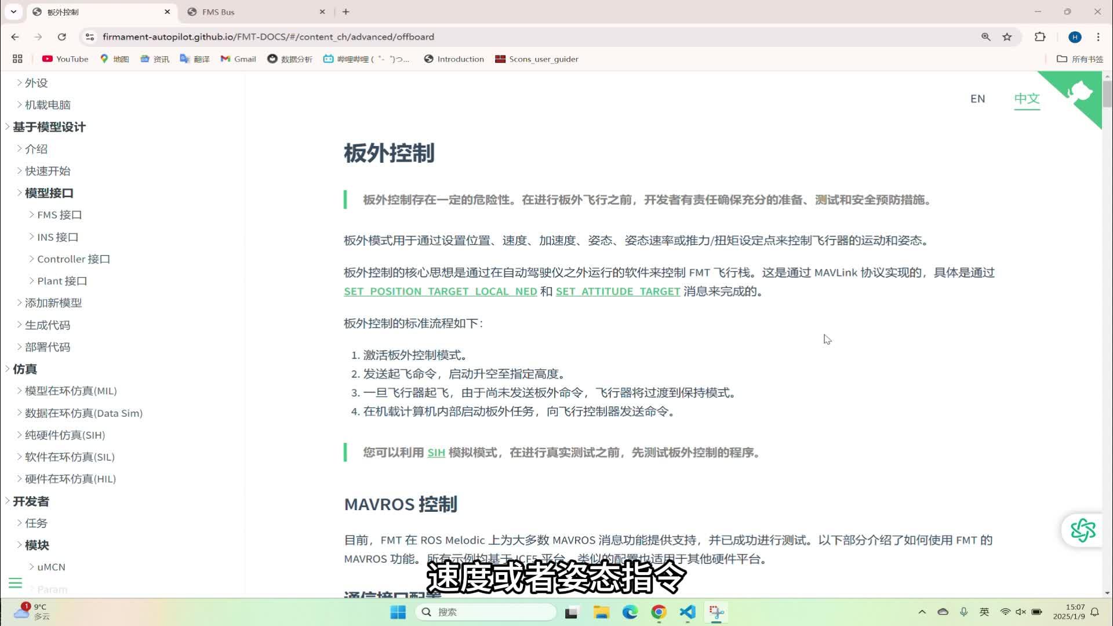Click the taskbar search box 搜索

coord(487,612)
